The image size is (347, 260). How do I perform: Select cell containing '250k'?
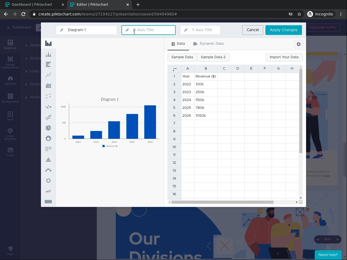206,92
